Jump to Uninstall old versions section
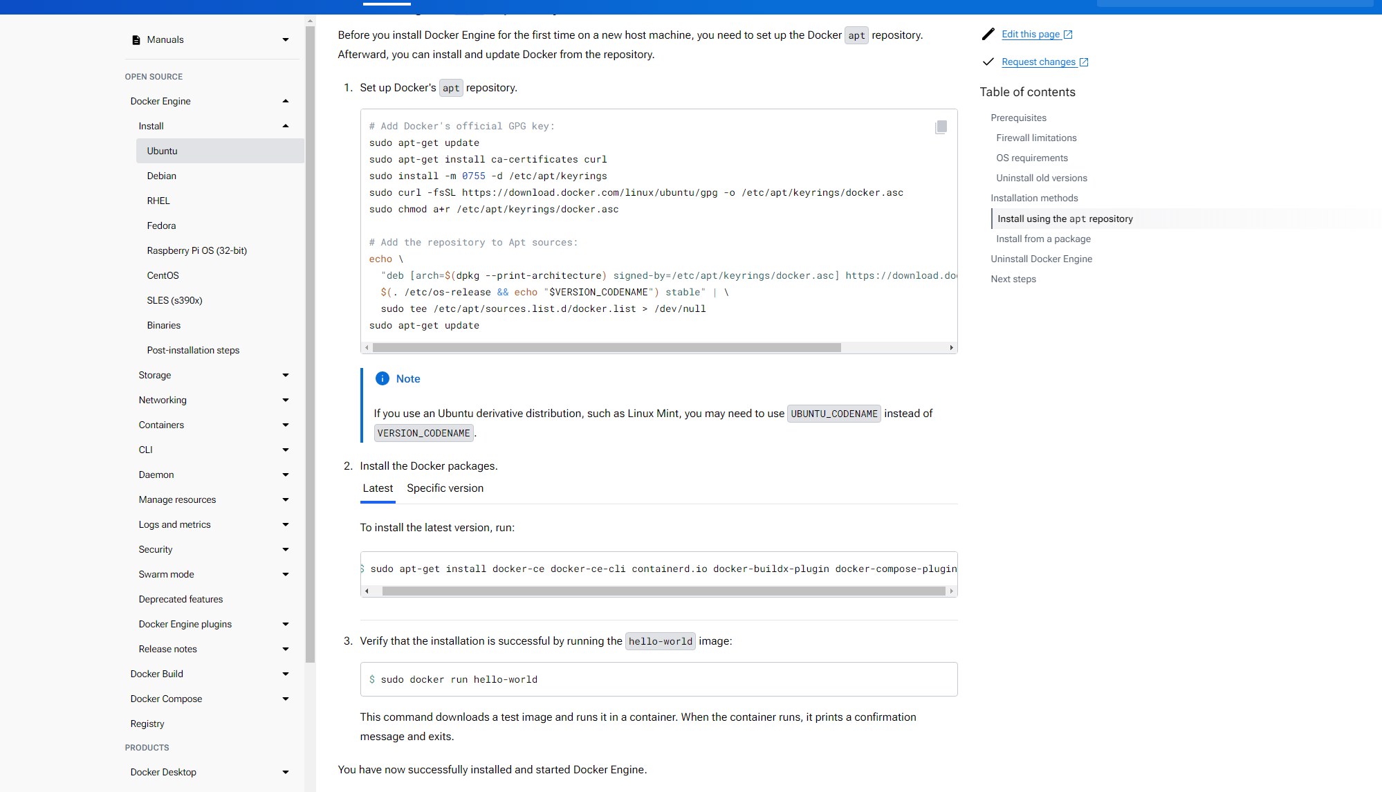The image size is (1382, 792). click(x=1042, y=178)
